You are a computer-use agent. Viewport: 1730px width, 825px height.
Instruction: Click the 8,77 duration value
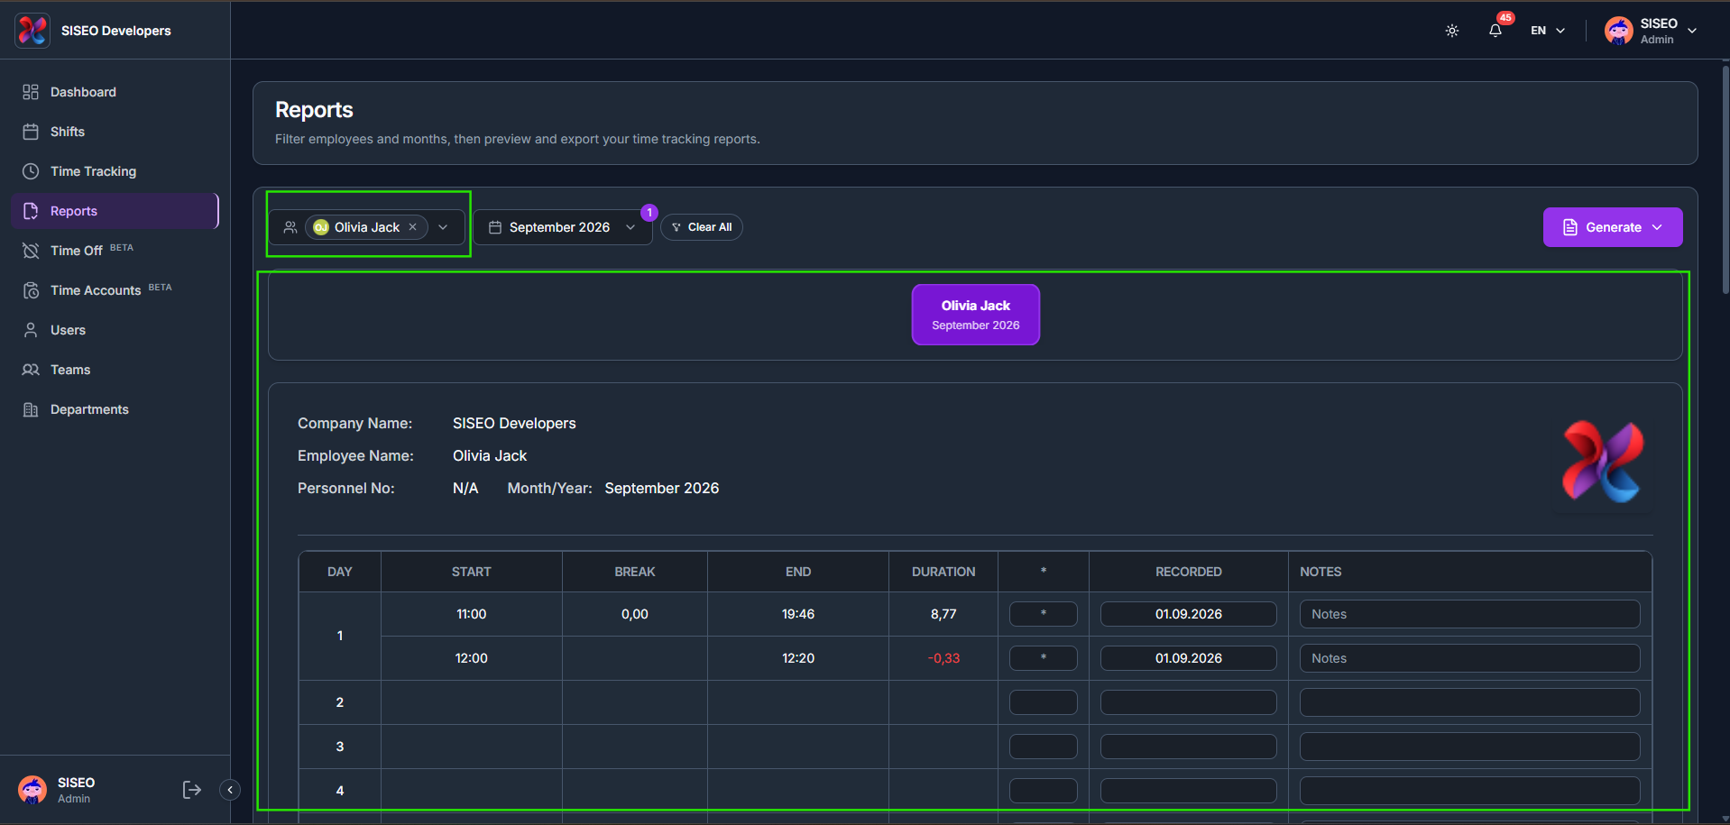[943, 614]
